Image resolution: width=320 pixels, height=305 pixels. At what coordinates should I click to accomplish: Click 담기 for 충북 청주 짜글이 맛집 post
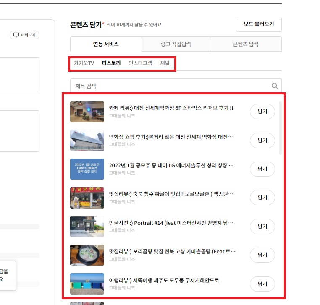point(262,198)
